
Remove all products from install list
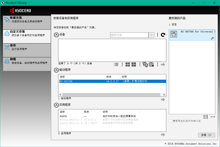(x=206, y=117)
